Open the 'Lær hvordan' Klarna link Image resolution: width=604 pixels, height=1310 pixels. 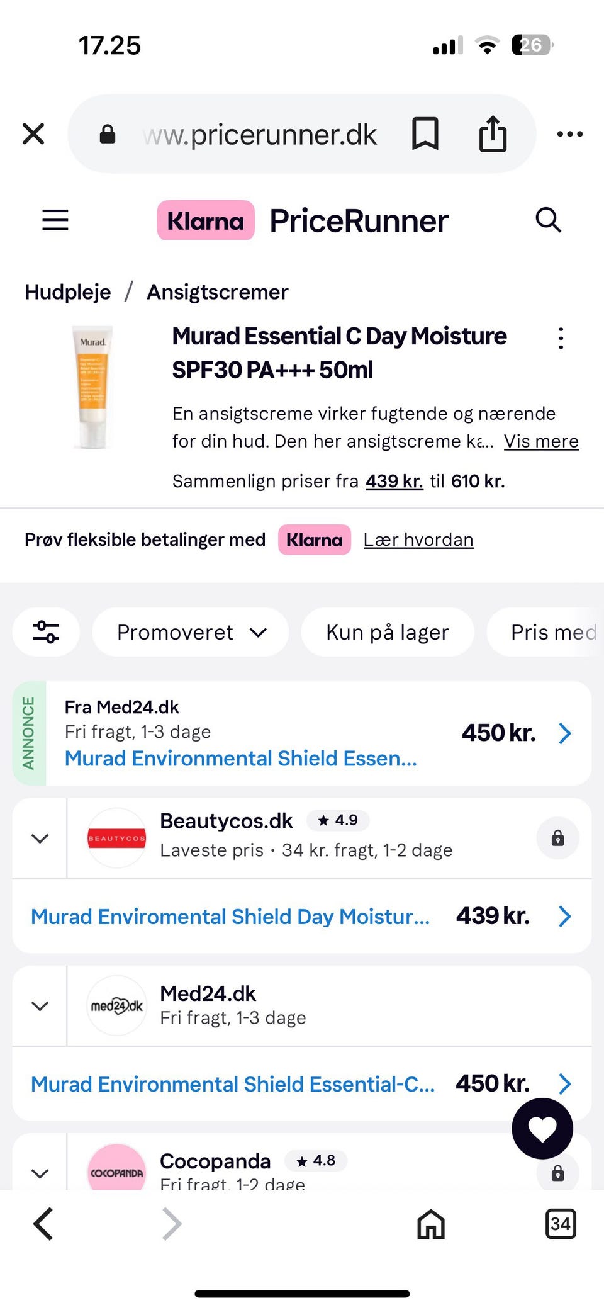[x=418, y=539]
